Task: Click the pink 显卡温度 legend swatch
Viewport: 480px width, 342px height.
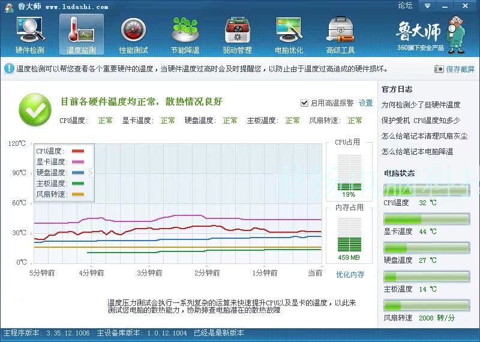Action: pos(78,161)
